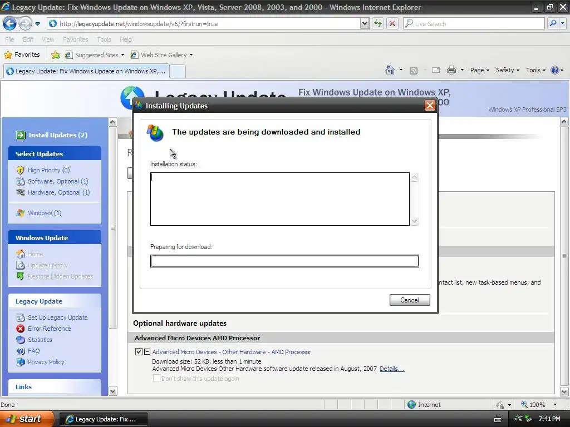Image resolution: width=570 pixels, height=427 pixels.
Task: Open the Safety dropdown menu
Action: point(508,70)
